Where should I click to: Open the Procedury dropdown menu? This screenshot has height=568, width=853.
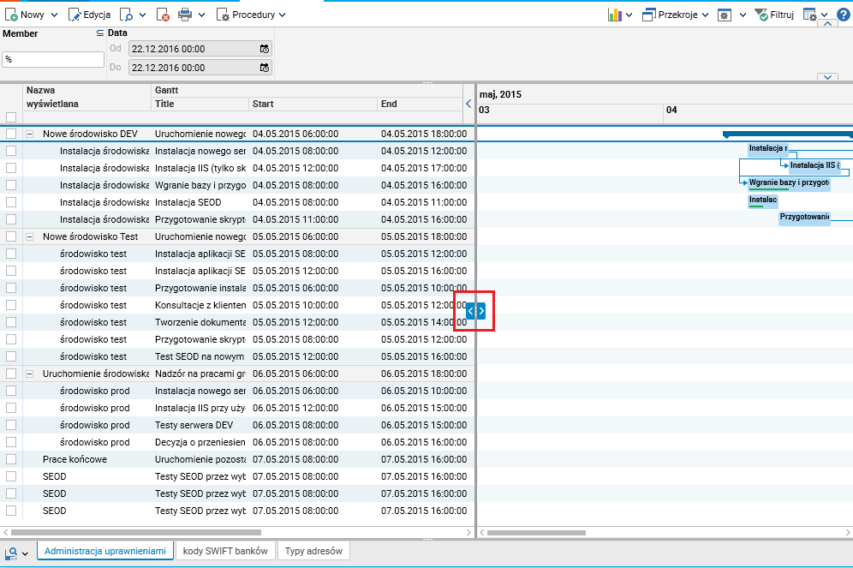click(251, 15)
